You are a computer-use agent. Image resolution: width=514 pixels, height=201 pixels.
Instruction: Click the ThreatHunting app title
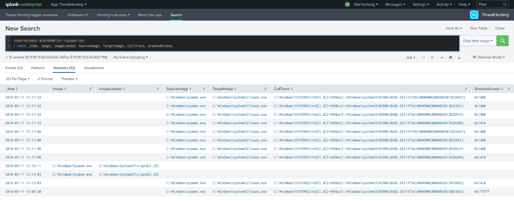pos(495,15)
